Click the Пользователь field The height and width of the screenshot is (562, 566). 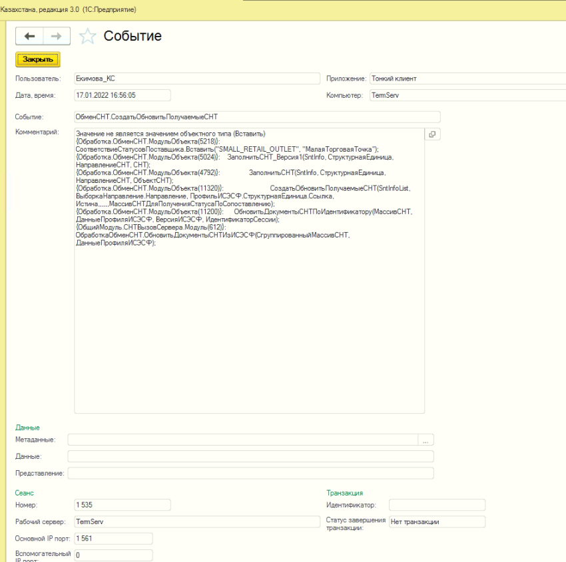(196, 78)
